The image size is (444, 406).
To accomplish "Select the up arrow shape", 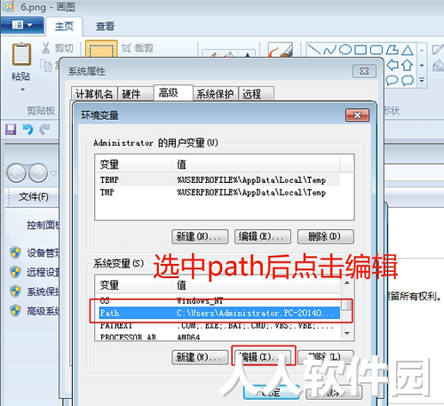I will pos(408,65).
